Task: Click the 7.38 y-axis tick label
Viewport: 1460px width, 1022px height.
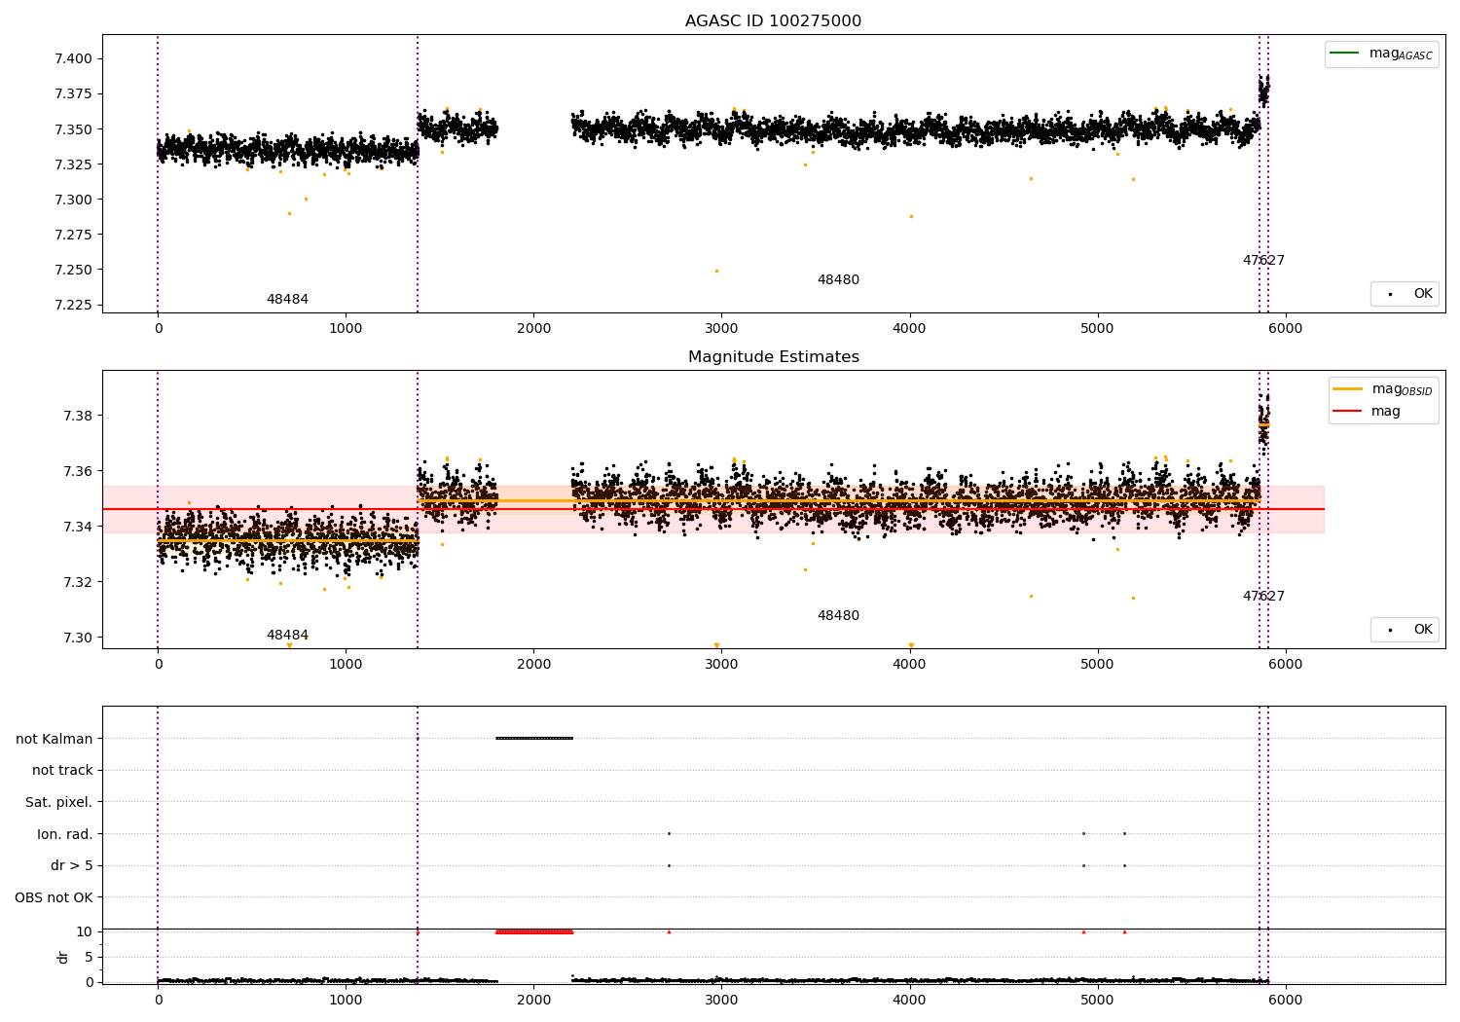Action: tap(78, 416)
